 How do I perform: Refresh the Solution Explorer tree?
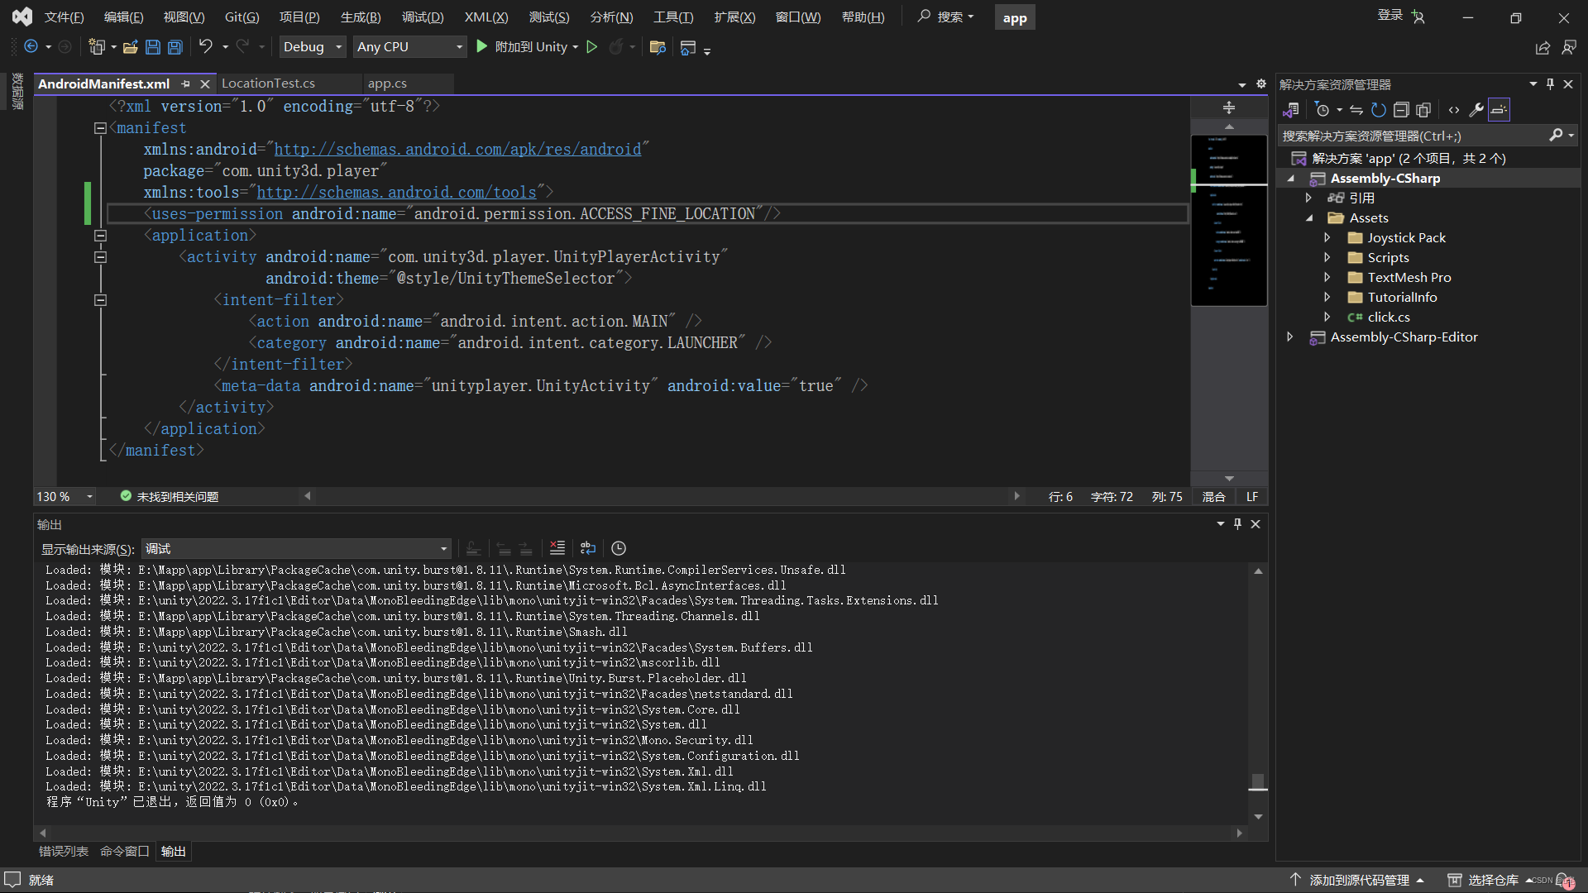point(1378,110)
